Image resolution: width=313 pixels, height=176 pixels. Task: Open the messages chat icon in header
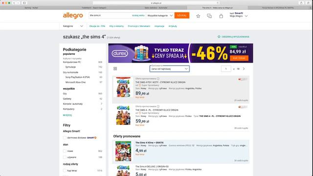(x=209, y=16)
